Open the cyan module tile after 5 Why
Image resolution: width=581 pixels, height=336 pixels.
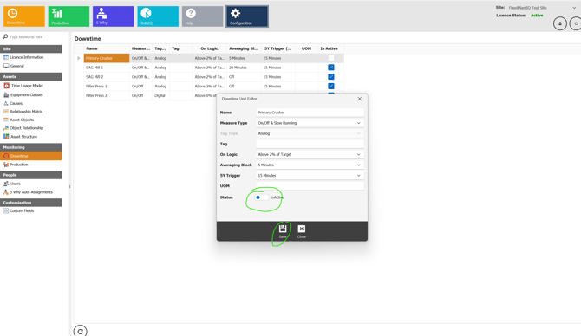point(158,16)
